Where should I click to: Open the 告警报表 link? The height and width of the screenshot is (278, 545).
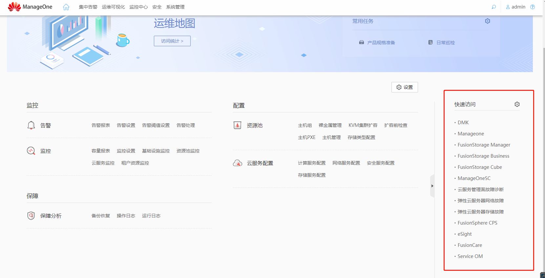(x=101, y=125)
